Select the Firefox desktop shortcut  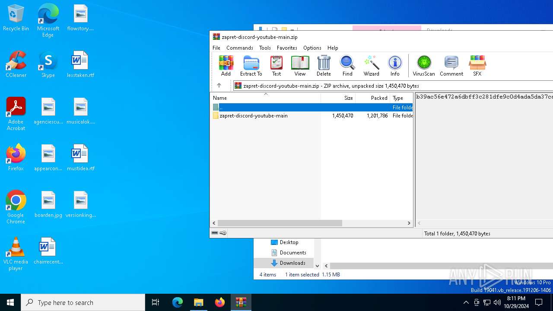pos(16,158)
